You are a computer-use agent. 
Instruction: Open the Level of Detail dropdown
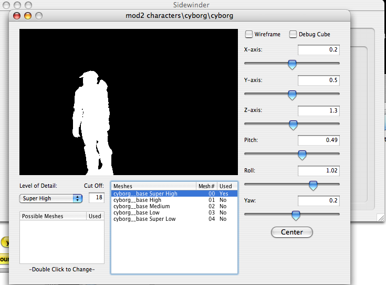[51, 198]
